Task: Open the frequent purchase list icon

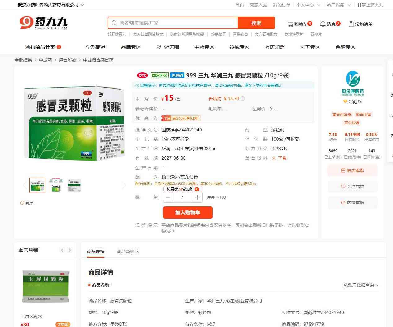Action: pyautogui.click(x=351, y=24)
